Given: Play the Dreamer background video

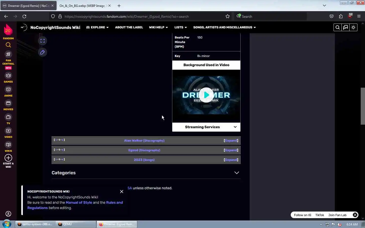Looking at the screenshot, I should (x=206, y=95).
